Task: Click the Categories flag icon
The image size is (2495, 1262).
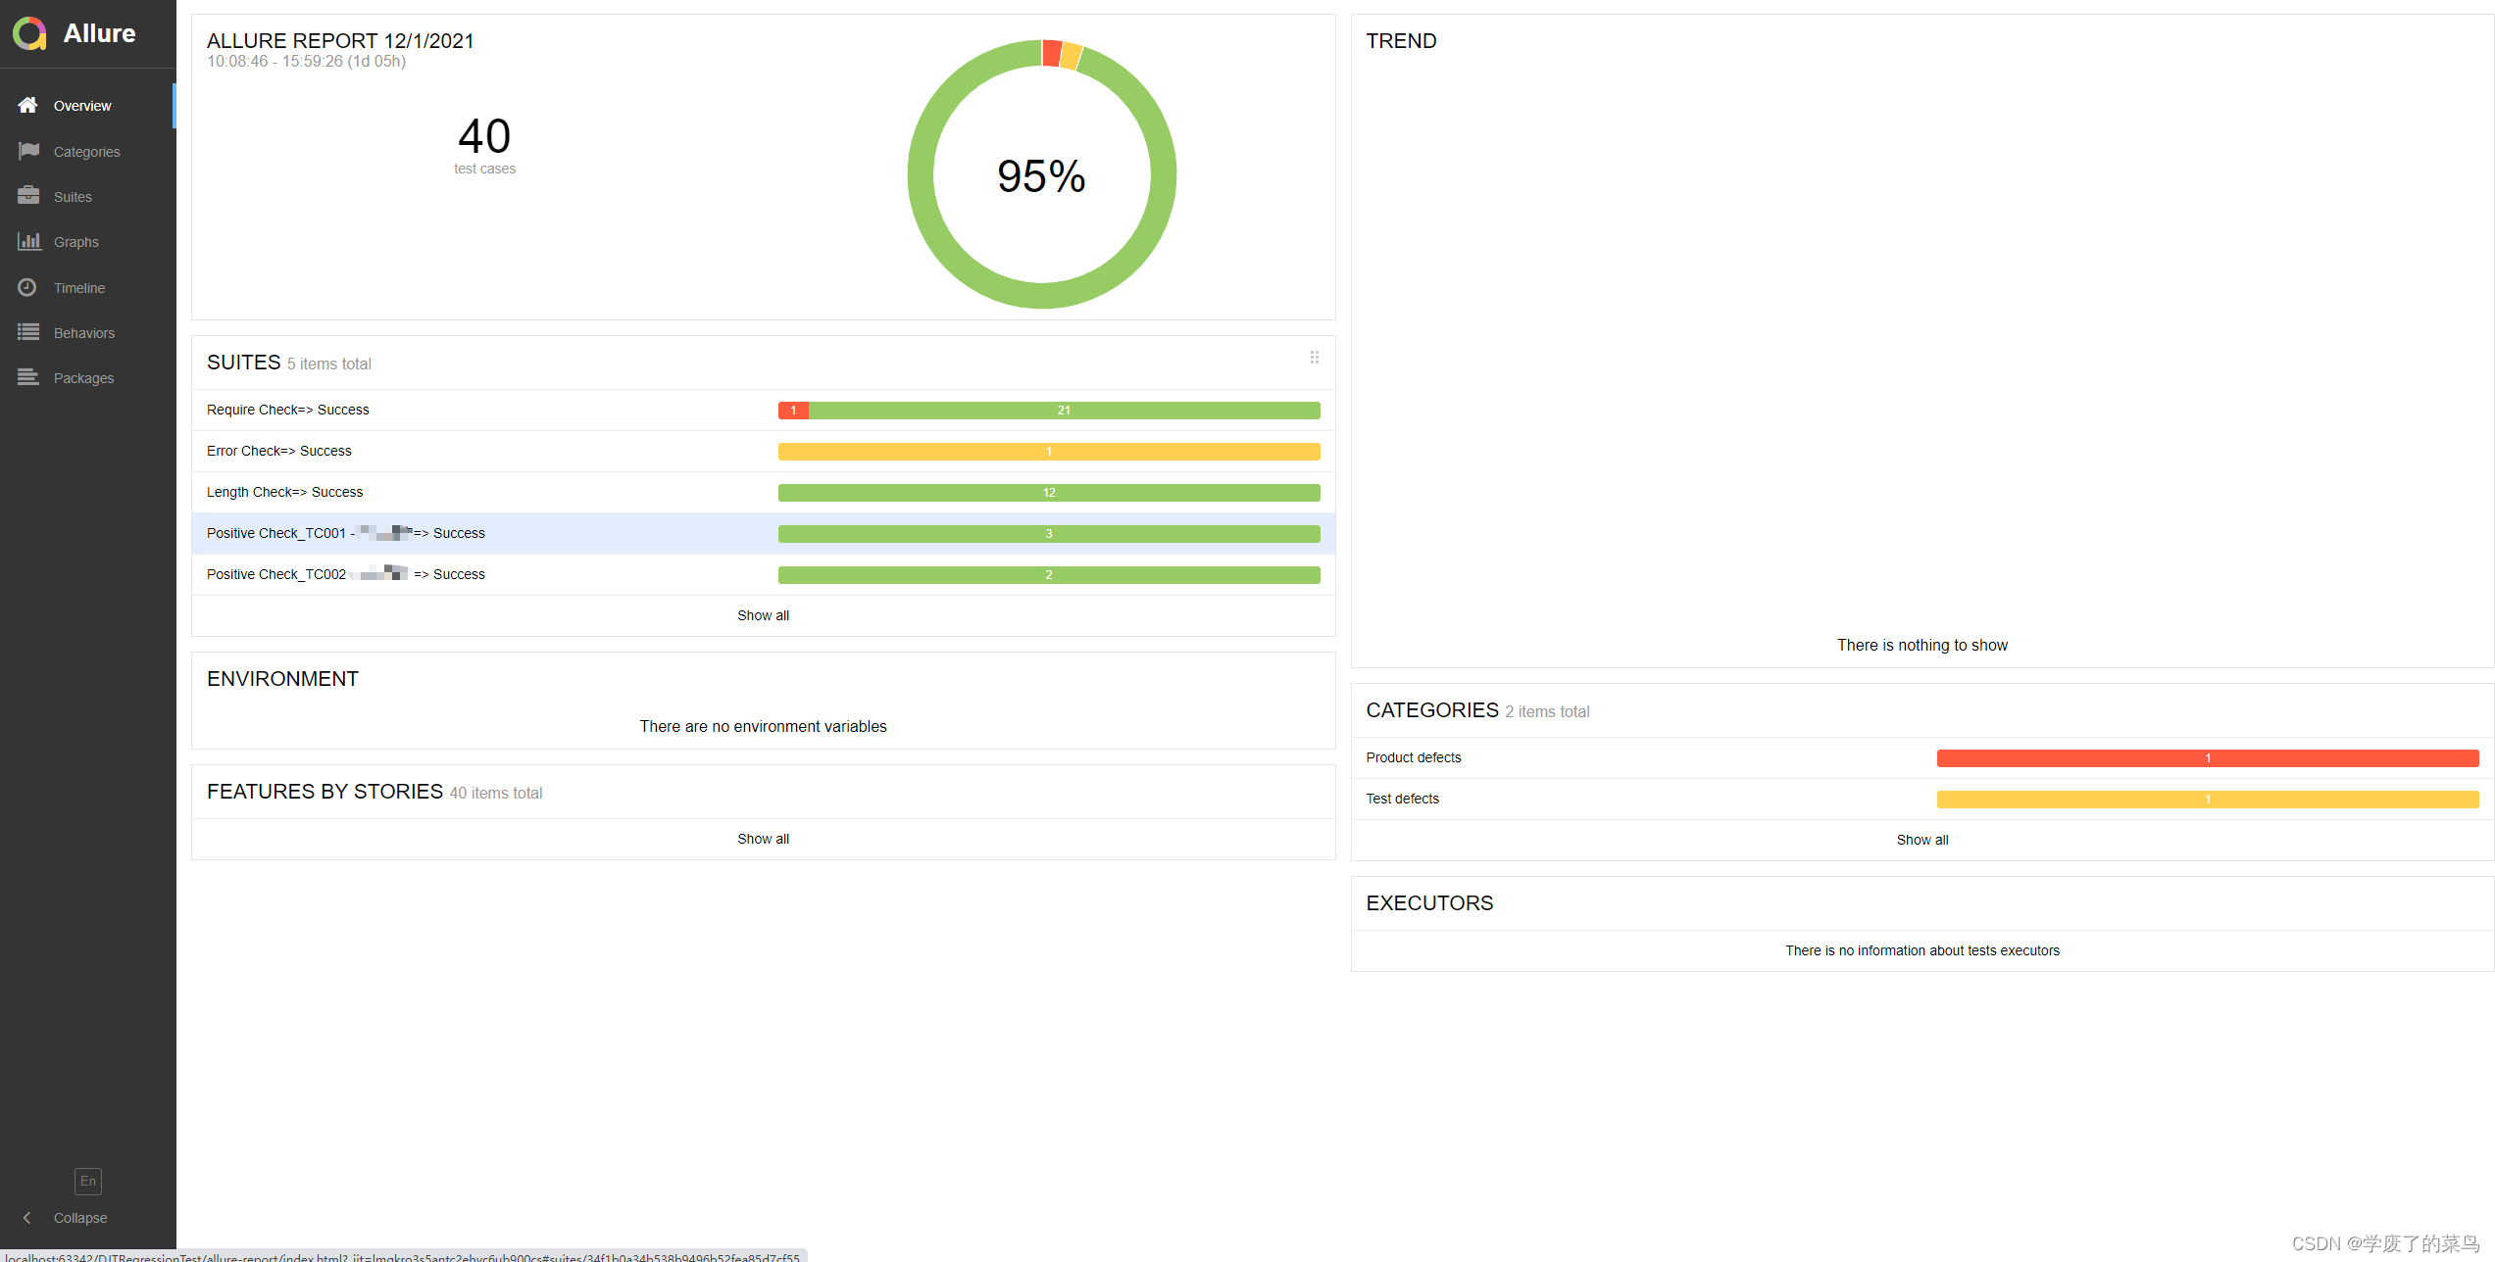Action: click(x=27, y=151)
